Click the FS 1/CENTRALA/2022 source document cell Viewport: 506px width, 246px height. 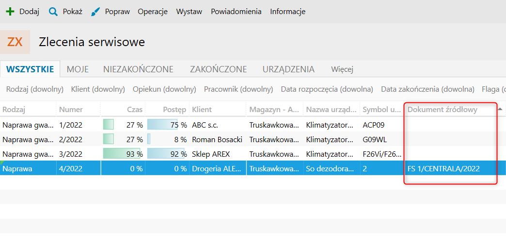pos(443,169)
